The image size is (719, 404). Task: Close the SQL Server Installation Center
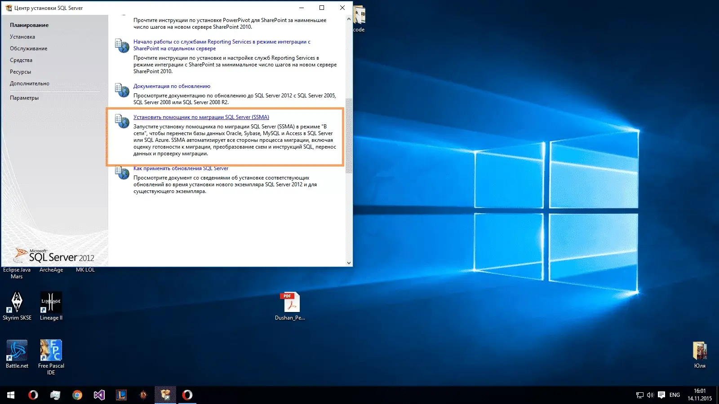click(x=342, y=8)
